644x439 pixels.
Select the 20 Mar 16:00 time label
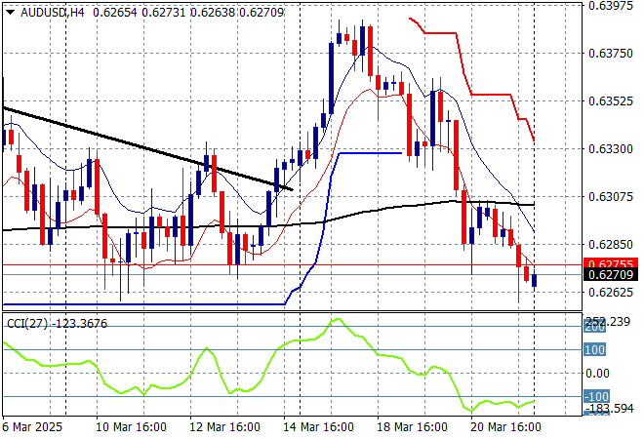point(505,426)
